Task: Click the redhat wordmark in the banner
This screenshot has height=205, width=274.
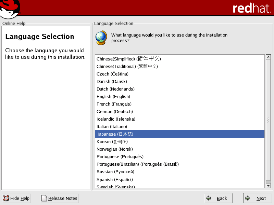Action: [x=251, y=8]
